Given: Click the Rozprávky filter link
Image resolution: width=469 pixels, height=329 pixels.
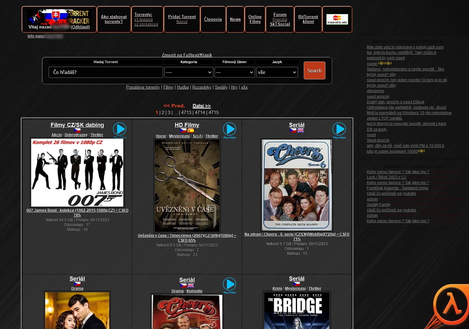Looking at the screenshot, I should pos(202,87).
